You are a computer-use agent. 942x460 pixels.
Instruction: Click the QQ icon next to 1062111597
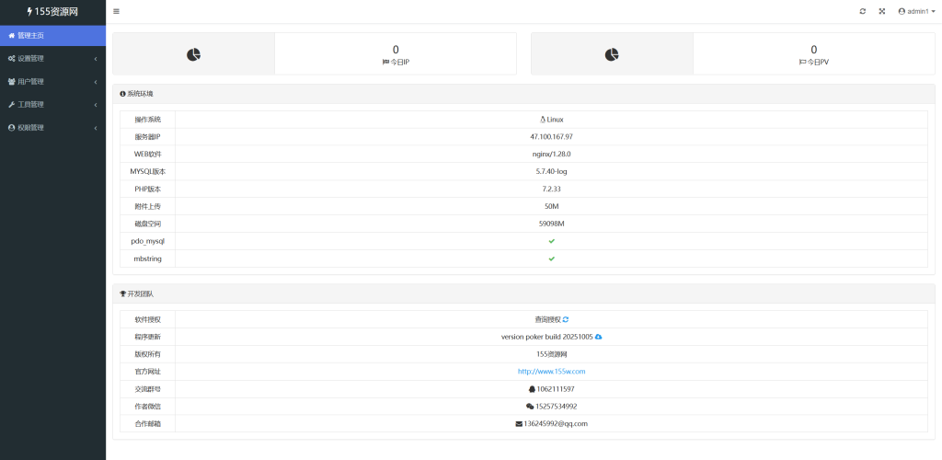(x=532, y=389)
